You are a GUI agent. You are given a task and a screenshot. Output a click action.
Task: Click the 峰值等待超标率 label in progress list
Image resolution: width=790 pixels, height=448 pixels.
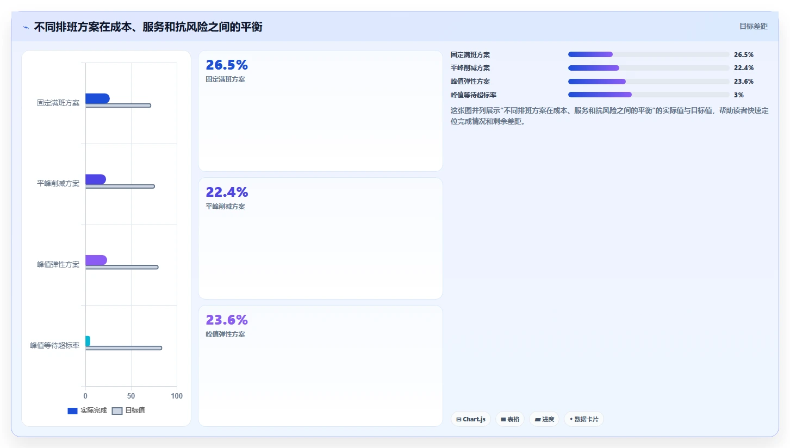click(x=474, y=95)
